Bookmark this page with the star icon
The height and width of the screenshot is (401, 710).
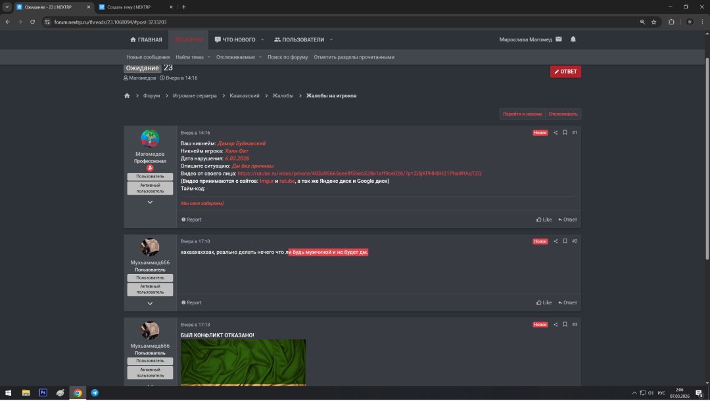[x=653, y=22]
